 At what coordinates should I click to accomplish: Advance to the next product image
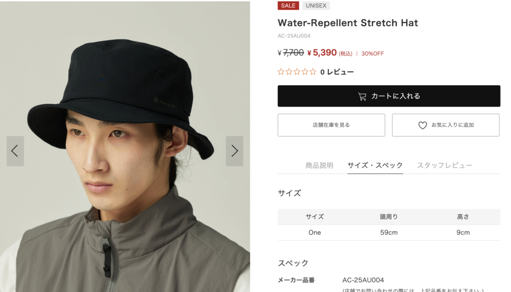click(x=235, y=151)
